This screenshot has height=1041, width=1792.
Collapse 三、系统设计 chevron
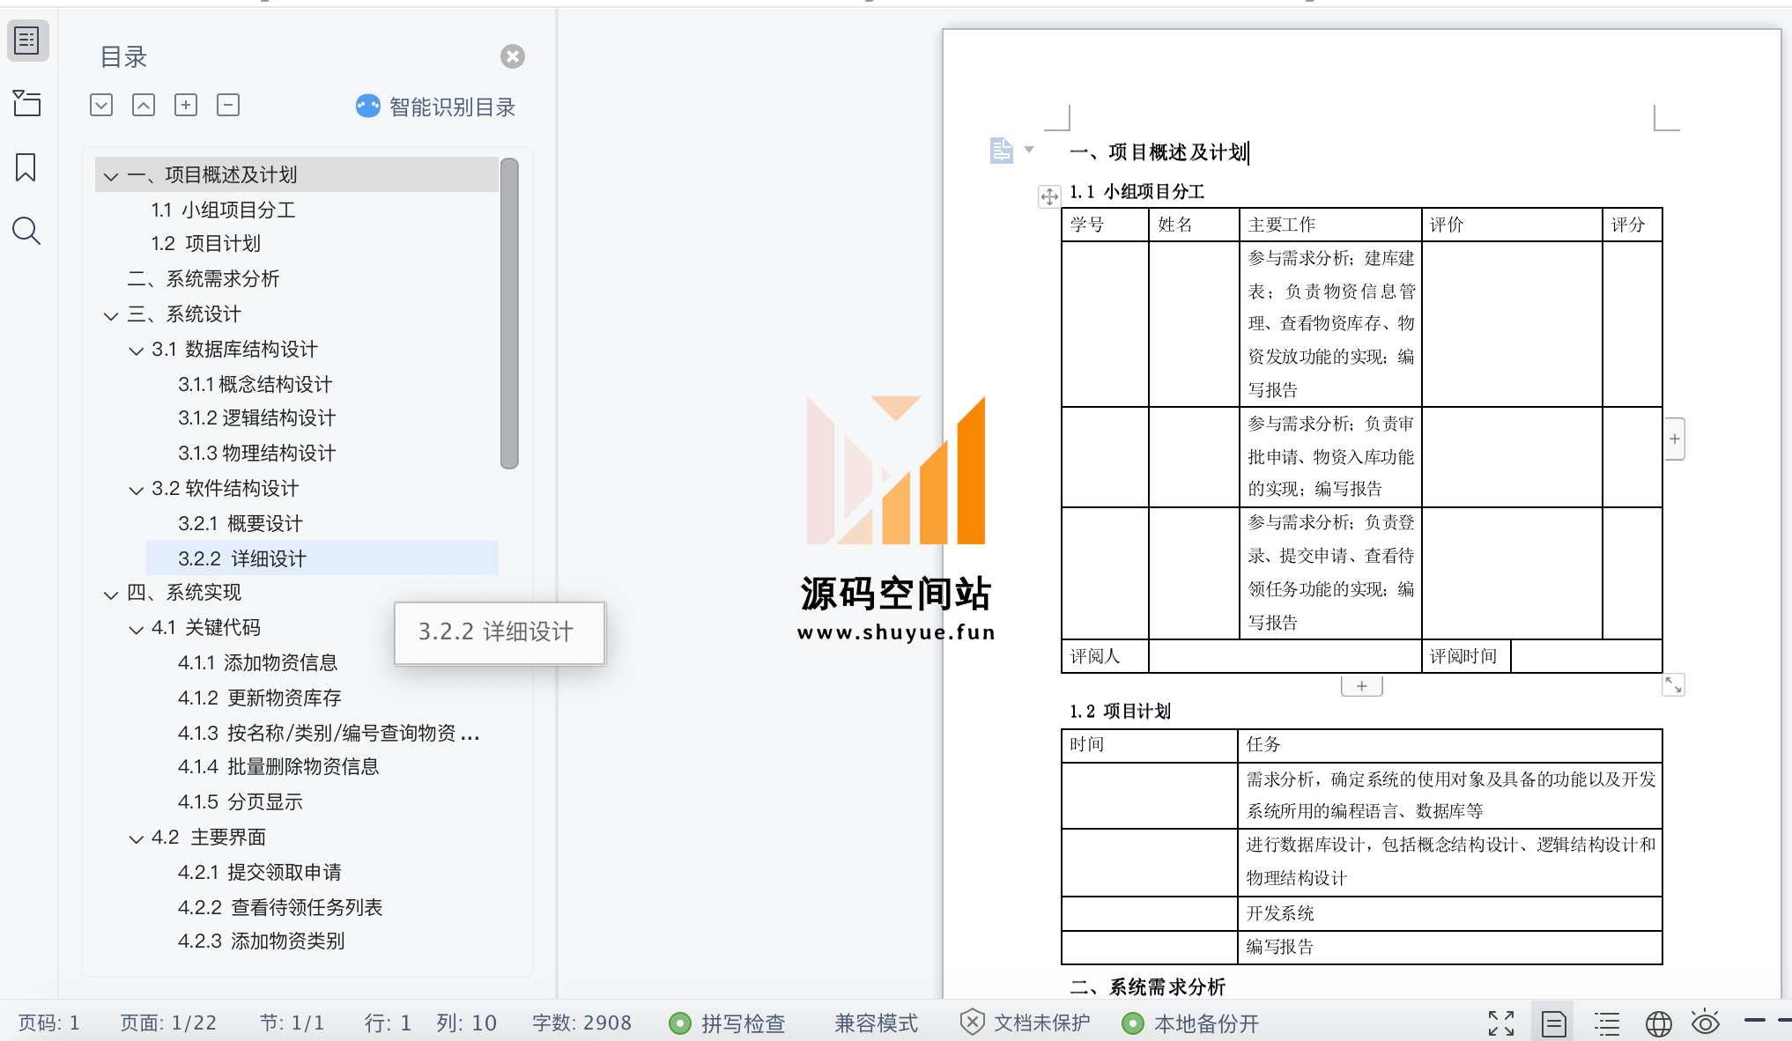(110, 314)
